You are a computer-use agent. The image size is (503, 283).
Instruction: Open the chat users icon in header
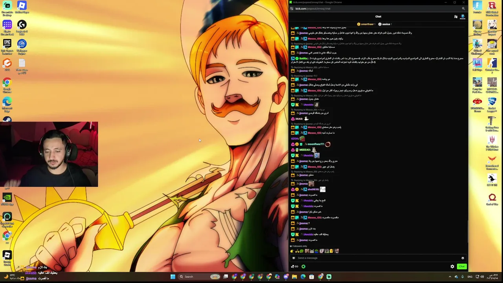[x=456, y=17]
